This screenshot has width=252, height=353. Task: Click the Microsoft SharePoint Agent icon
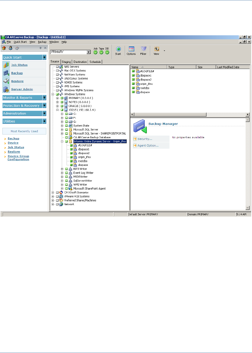(70, 189)
